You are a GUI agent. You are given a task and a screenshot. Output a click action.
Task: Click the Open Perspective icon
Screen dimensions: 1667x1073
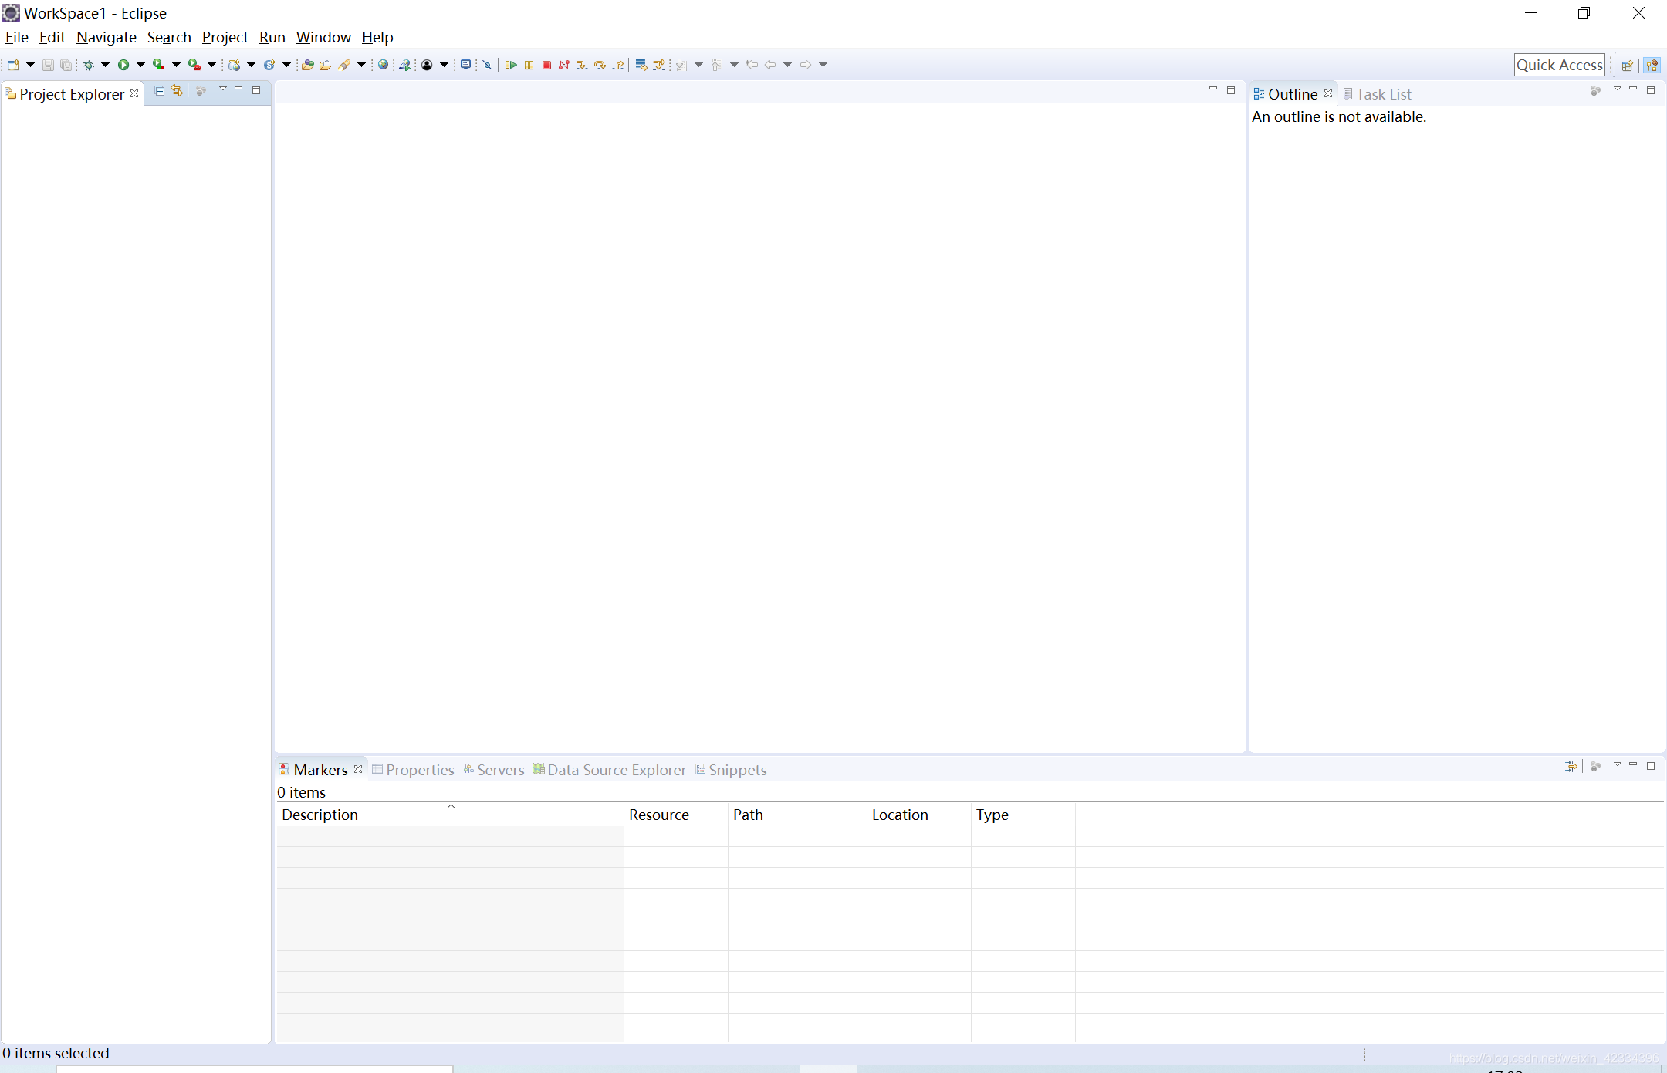[x=1628, y=65]
